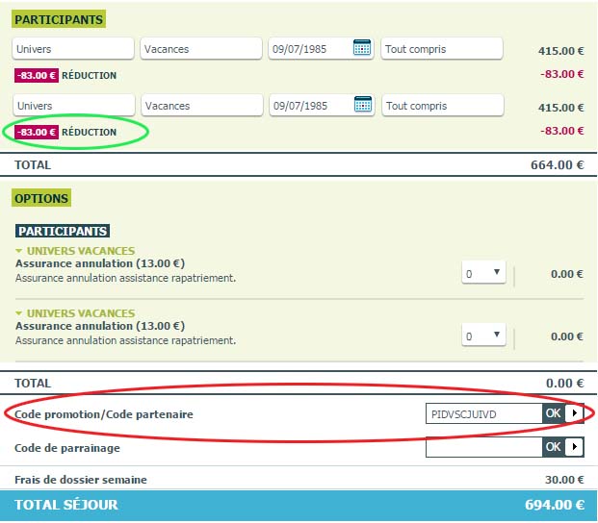Click the first participant's 09/07/1985 date field
Image resolution: width=598 pixels, height=523 pixels.
308,49
